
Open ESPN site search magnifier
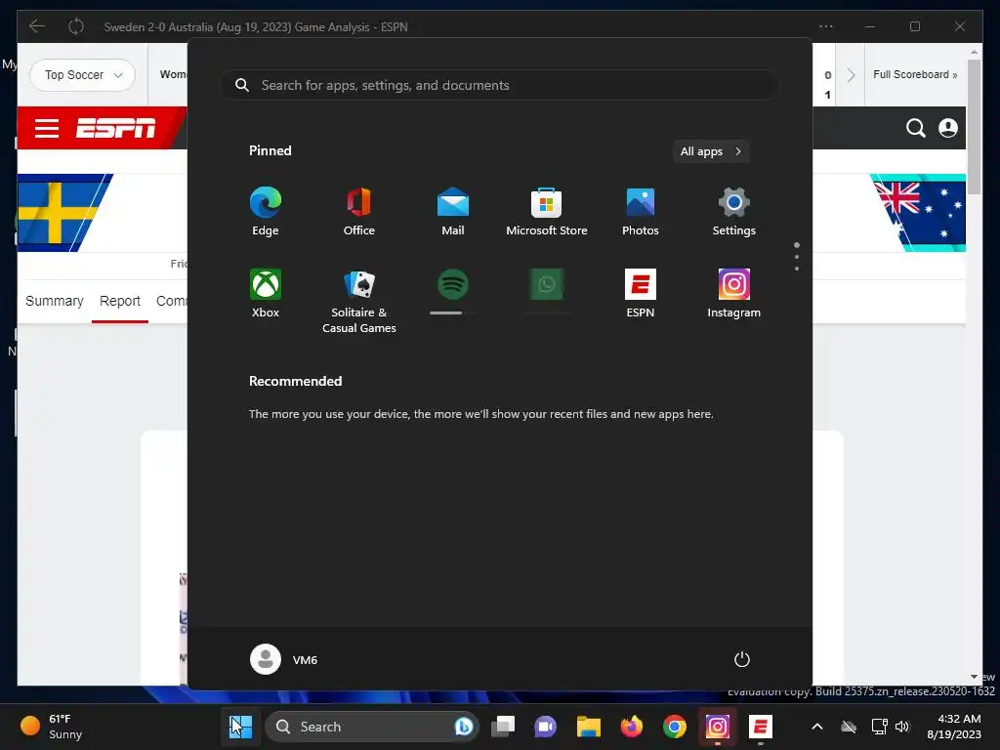916,128
